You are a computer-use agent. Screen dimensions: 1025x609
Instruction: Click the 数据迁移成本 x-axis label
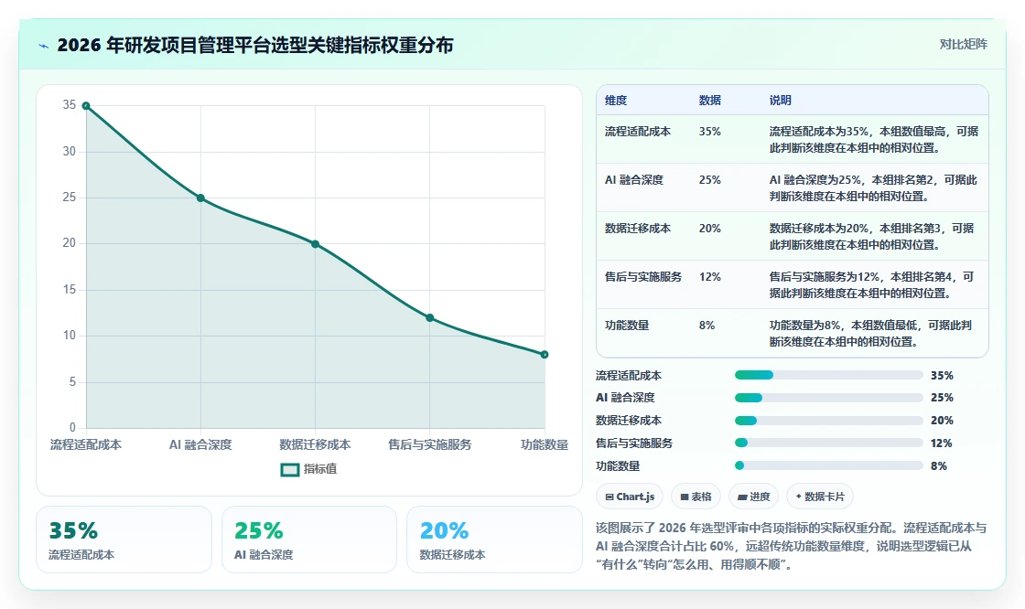(x=315, y=444)
